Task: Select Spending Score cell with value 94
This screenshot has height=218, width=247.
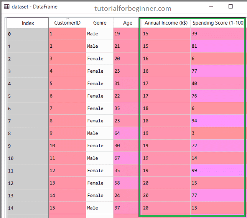Action: pyautogui.click(x=217, y=121)
